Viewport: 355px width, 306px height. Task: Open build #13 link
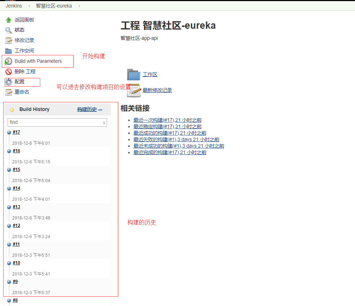pyautogui.click(x=17, y=207)
